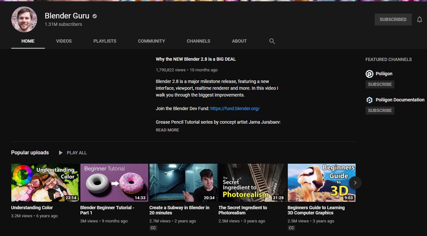
Task: Click Blender Beginner Tutorial Part 1 title
Action: coord(107,210)
